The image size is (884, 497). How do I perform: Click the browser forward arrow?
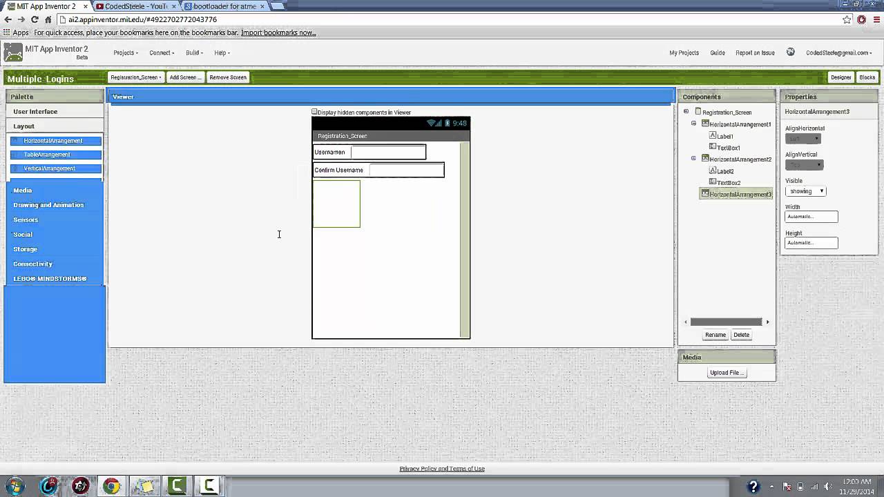pyautogui.click(x=21, y=19)
